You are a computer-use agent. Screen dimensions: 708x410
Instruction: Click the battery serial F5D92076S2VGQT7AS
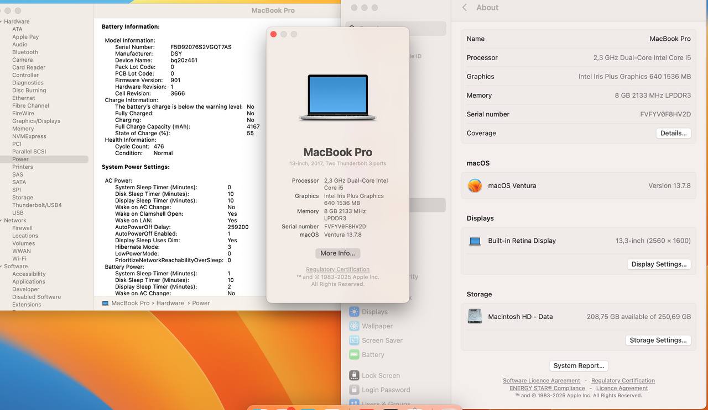click(201, 47)
